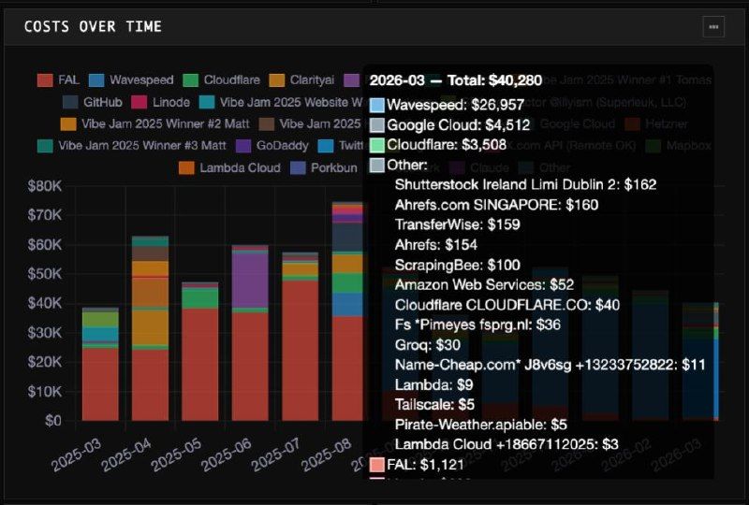Image resolution: width=749 pixels, height=505 pixels.
Task: Click the green Cloudflare segment of the 2025-05 bar
Action: (200, 298)
